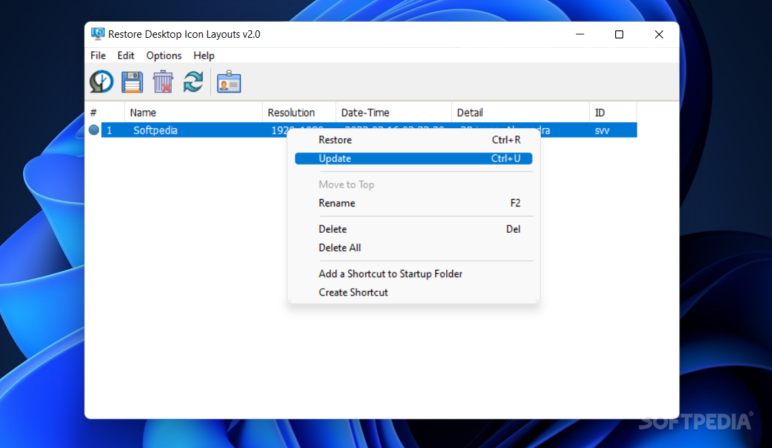Sort by the Detail column header
The width and height of the screenshot is (772, 448).
pos(521,113)
